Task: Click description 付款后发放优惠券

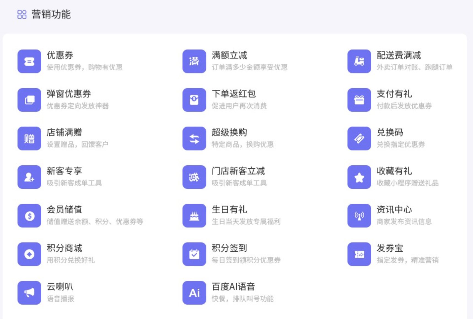Action: click(404, 106)
